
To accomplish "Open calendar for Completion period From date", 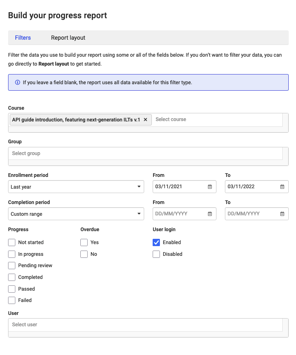I will [210, 214].
